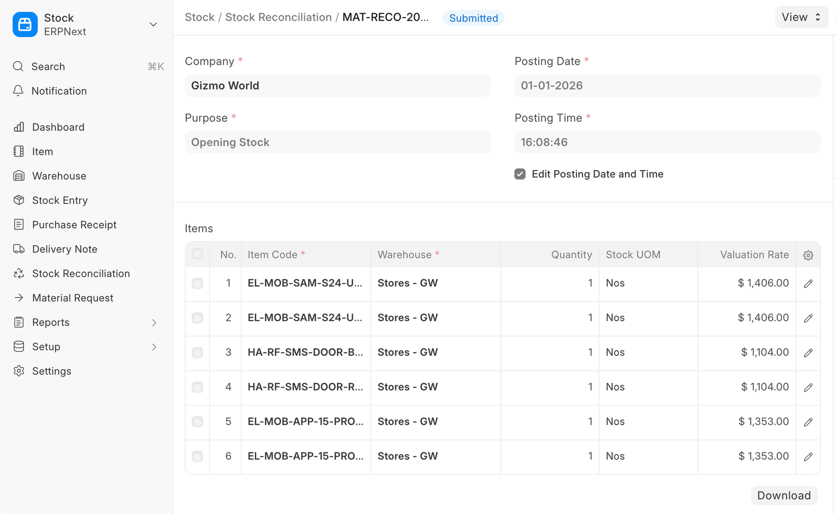The image size is (837, 514).
Task: Open table column settings gear icon
Action: click(x=808, y=255)
